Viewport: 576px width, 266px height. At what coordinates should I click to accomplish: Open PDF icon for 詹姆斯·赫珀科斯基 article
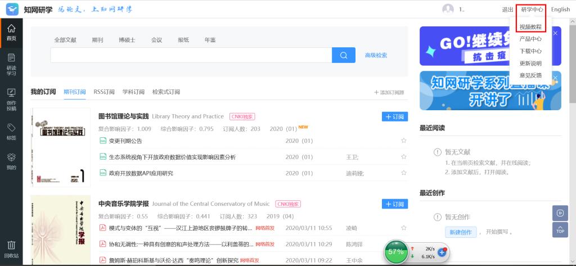(103, 260)
